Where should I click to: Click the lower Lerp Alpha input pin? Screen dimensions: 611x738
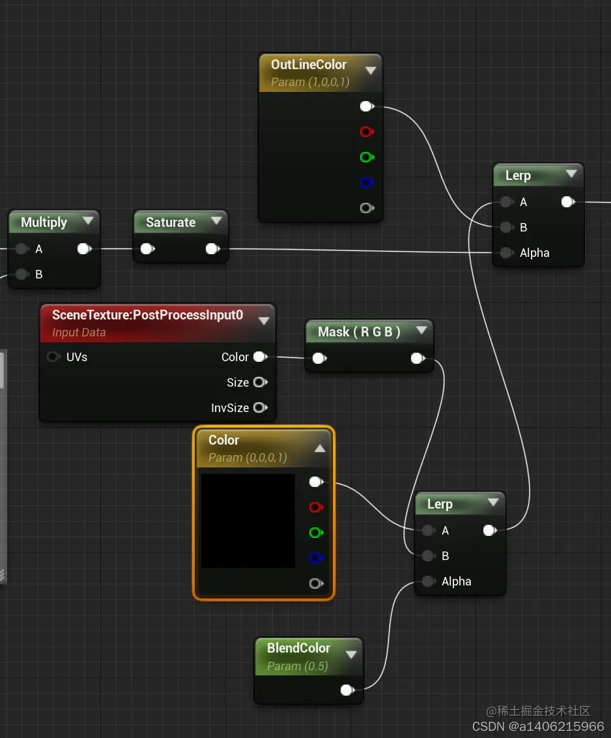[x=429, y=582]
